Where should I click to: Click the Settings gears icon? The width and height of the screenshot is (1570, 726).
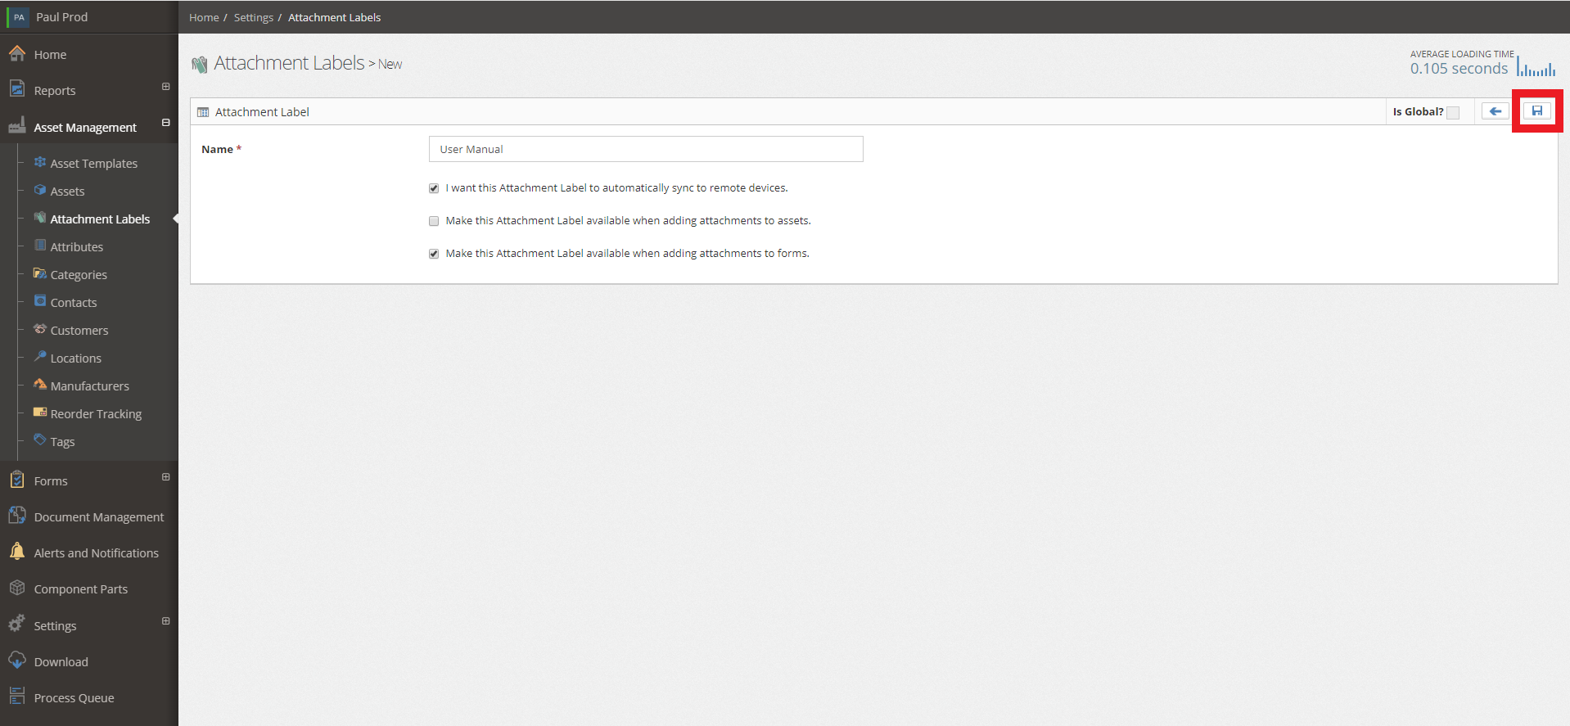(x=17, y=624)
